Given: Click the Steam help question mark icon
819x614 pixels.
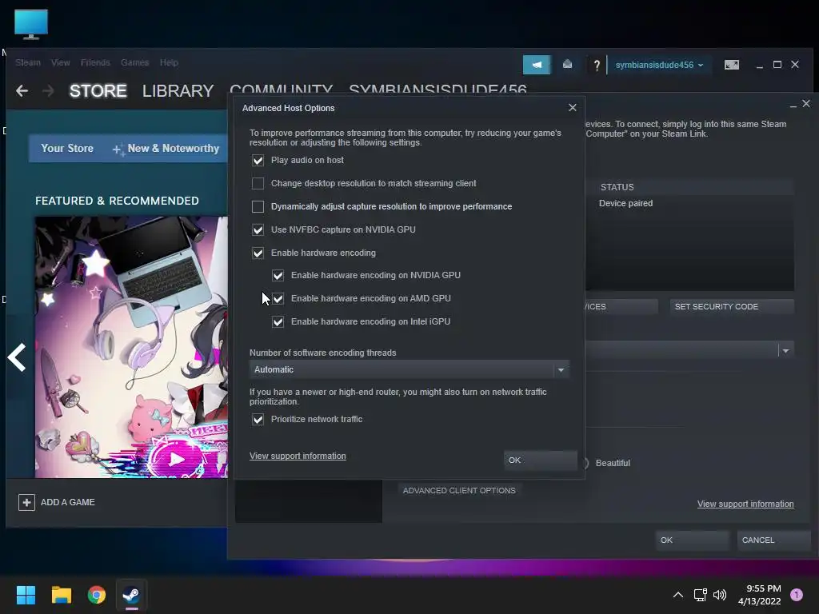Looking at the screenshot, I should [597, 66].
